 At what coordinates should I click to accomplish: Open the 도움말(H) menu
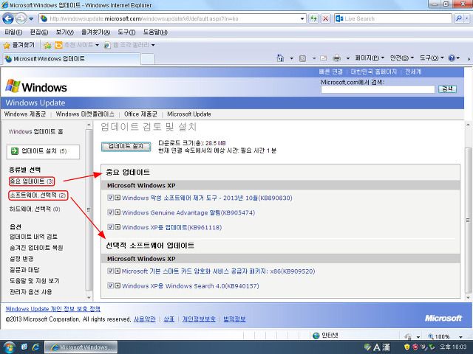click(x=155, y=32)
